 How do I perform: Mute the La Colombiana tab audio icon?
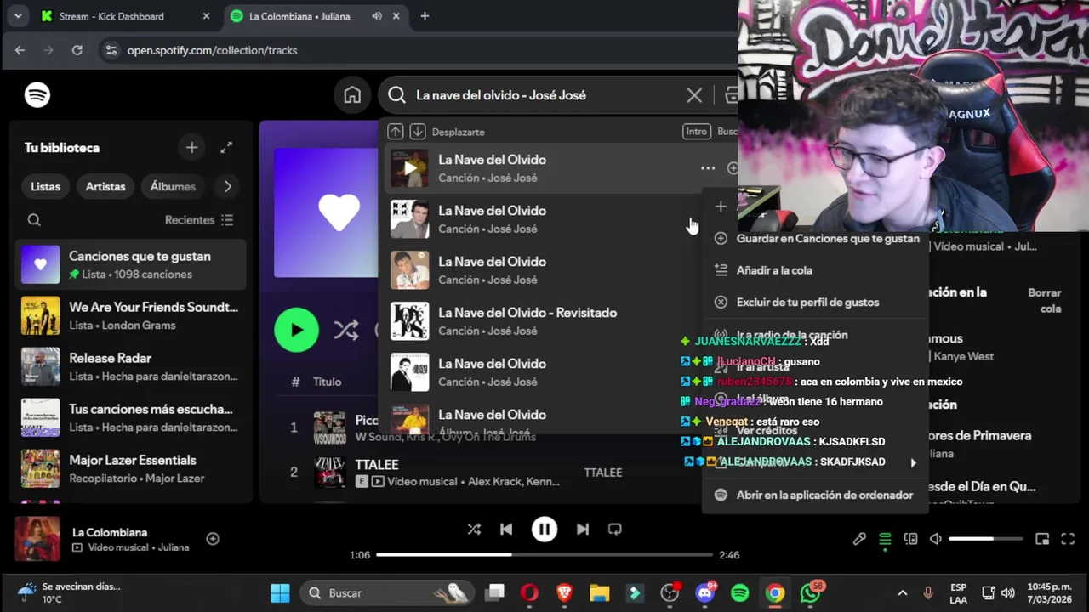coord(377,16)
